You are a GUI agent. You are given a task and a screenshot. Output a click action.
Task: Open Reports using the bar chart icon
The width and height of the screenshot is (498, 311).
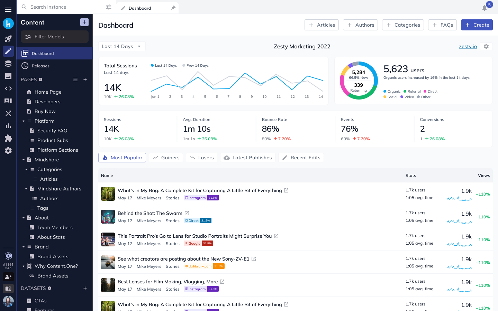(8, 125)
